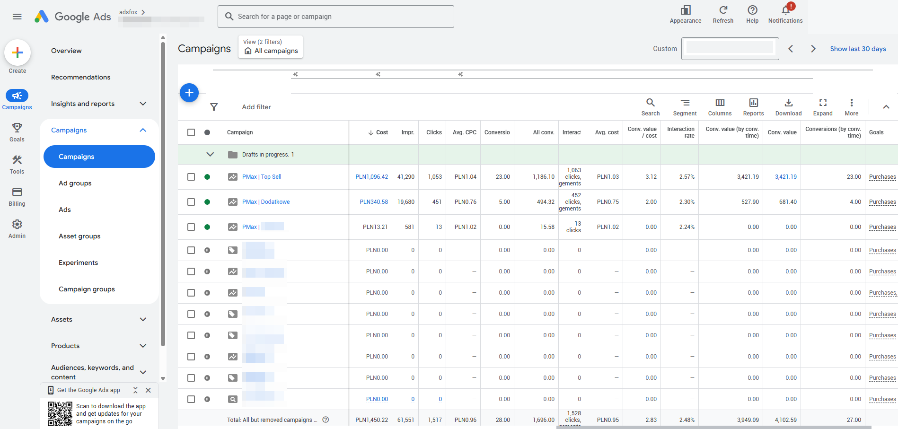Toggle the select-all campaigns checkbox
Screen dimensions: 898x429
click(191, 132)
